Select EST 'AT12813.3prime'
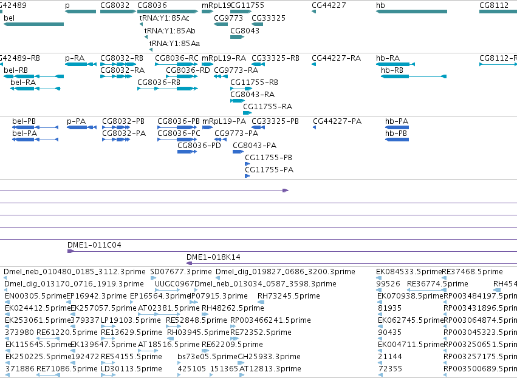517x378 pixels. pos(270,369)
